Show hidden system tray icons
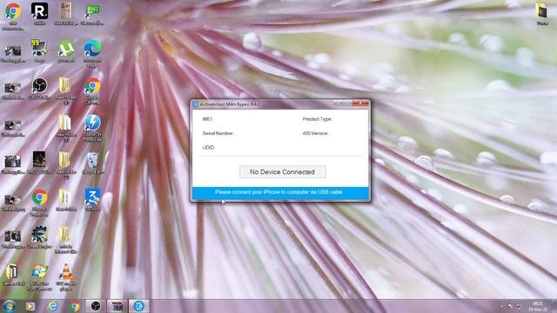 (x=502, y=306)
